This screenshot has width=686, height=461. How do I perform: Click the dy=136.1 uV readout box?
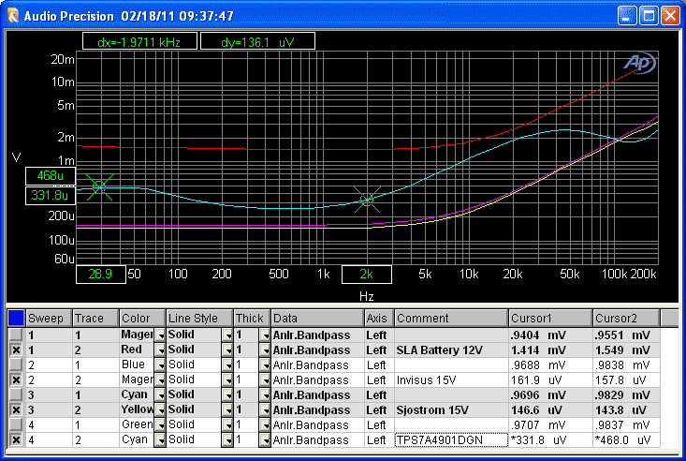257,41
